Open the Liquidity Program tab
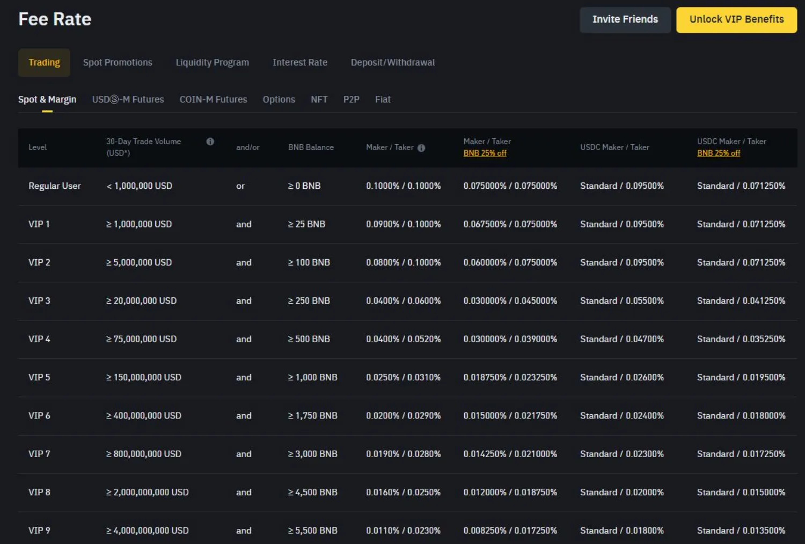805x544 pixels. 212,63
